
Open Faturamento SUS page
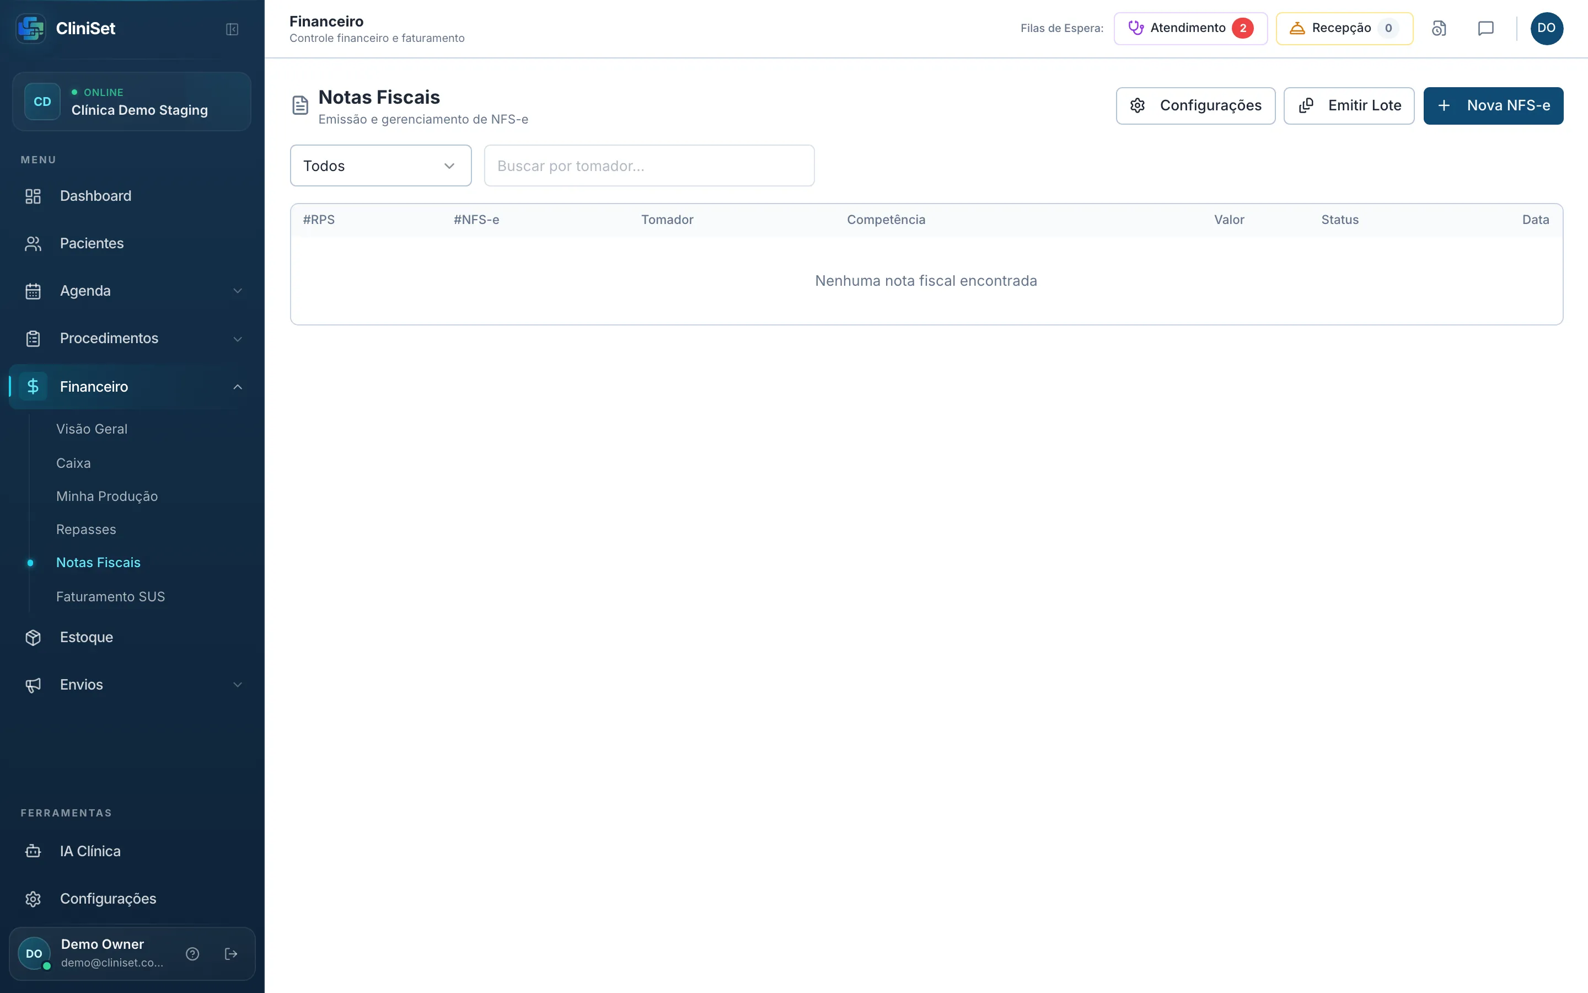point(110,596)
